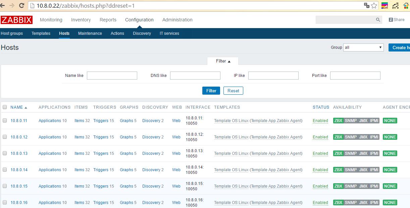Click the browser address bar URL

click(86, 6)
